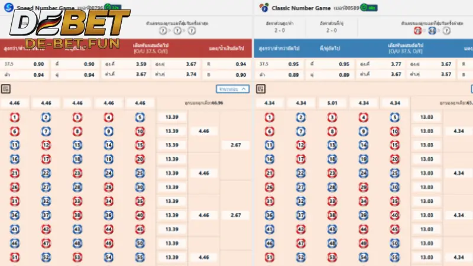Pick ball 26 in Speed Number Game
Screen dimensions: 473x266
(x=14, y=187)
